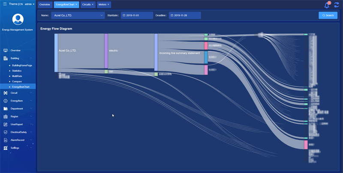Click the notification bell icon
Image resolution: width=343 pixels, height=173 pixels.
(327, 5)
